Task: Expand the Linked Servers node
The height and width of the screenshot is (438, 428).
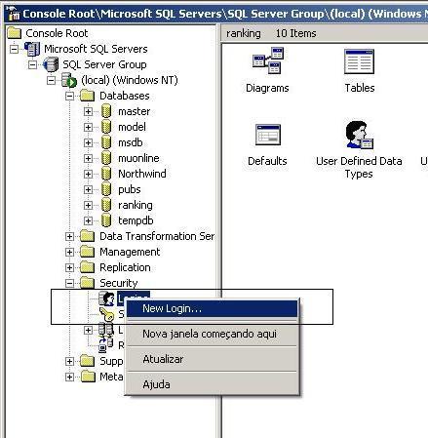Action: [88, 330]
